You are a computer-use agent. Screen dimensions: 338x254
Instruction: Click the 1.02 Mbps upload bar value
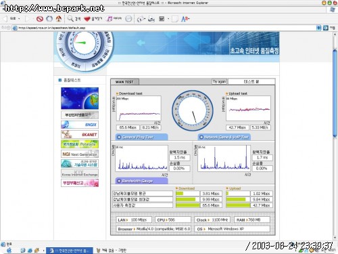(x=262, y=194)
